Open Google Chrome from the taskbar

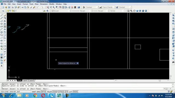click(x=35, y=96)
